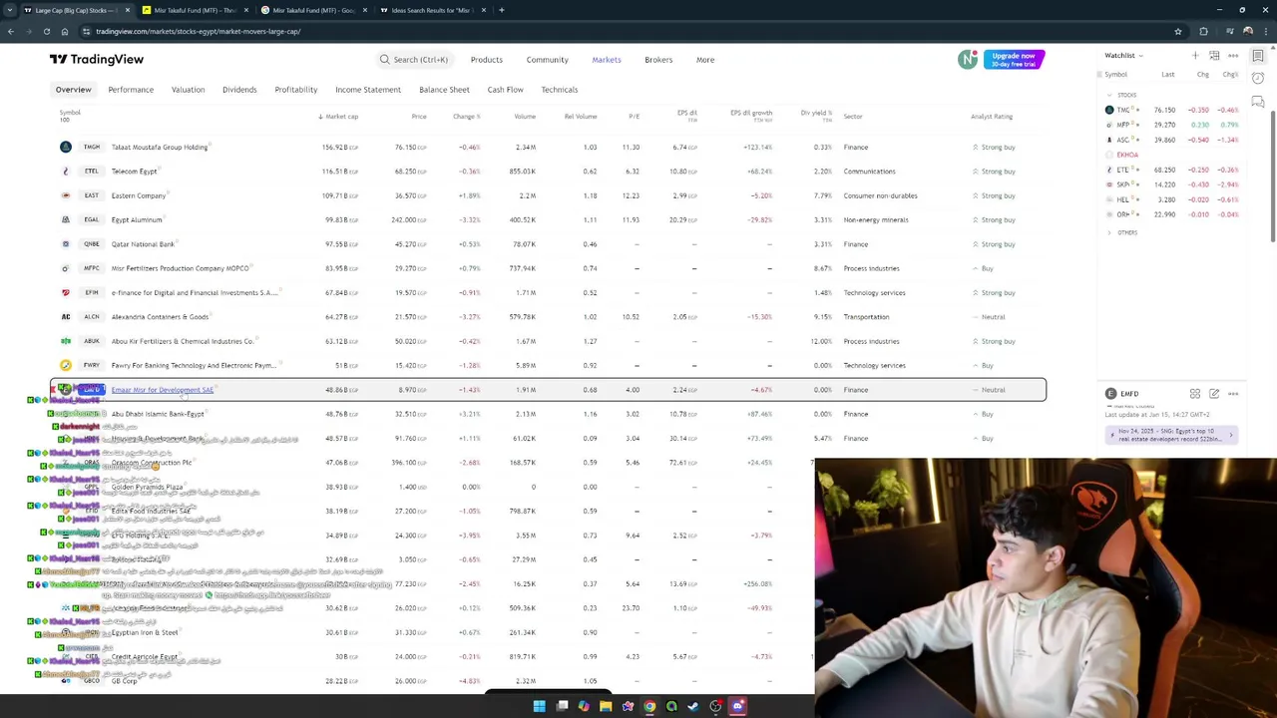
Task: Select TMC row in watchlist
Action: click(x=1171, y=110)
